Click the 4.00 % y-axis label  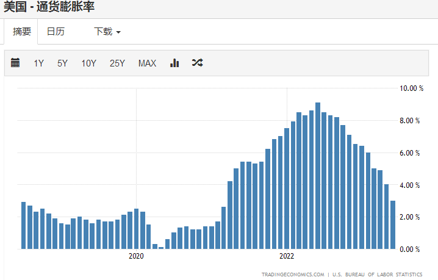pos(410,185)
